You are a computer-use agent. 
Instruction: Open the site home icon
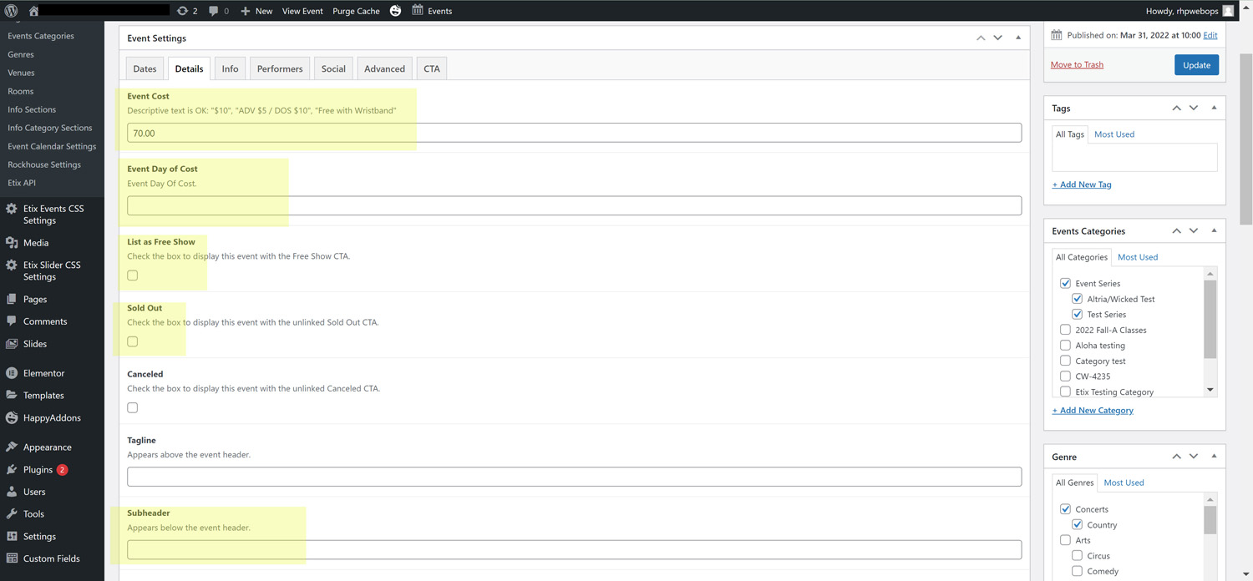[x=34, y=11]
